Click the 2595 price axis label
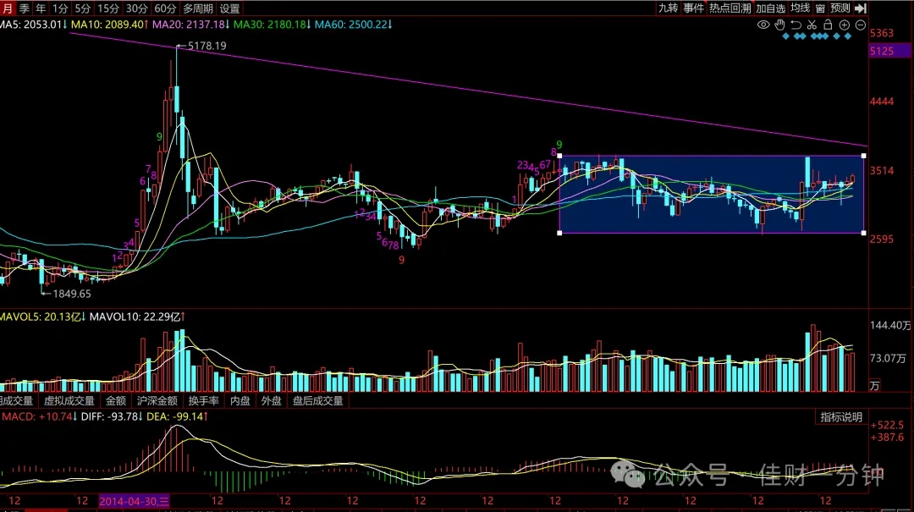This screenshot has width=914, height=512. point(882,239)
